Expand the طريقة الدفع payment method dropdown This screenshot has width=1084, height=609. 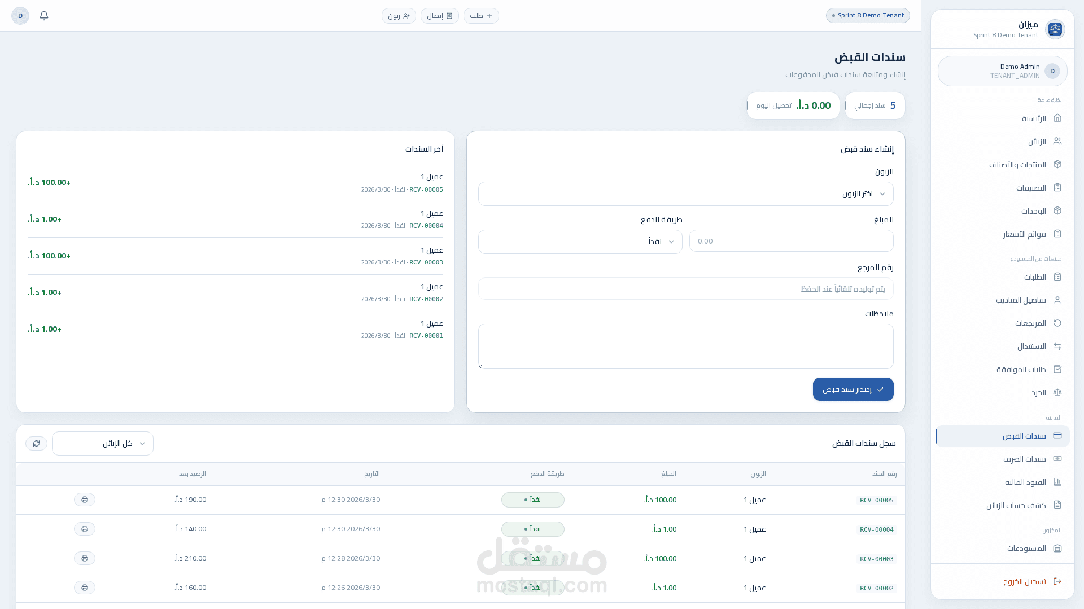point(580,242)
